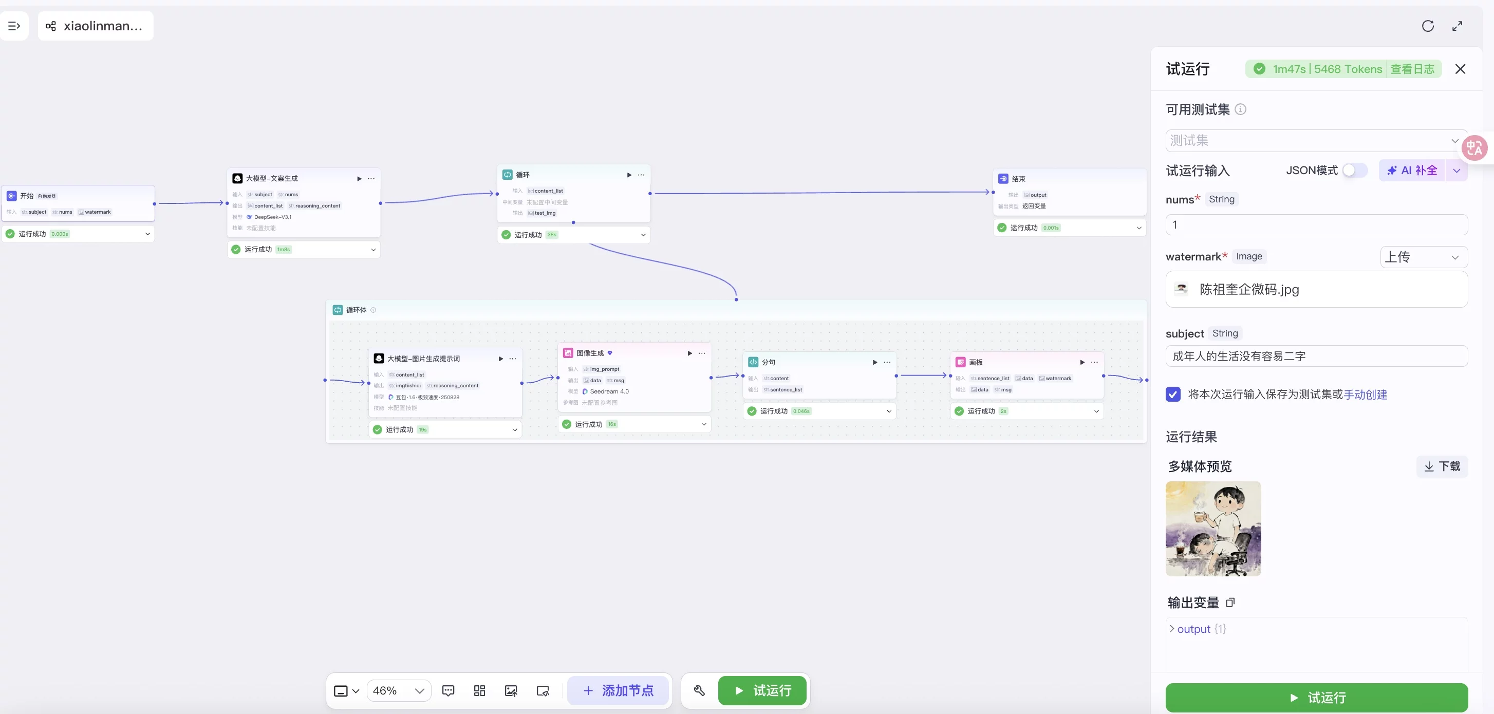
Task: Open the left sidebar menu icon
Action: pos(14,26)
